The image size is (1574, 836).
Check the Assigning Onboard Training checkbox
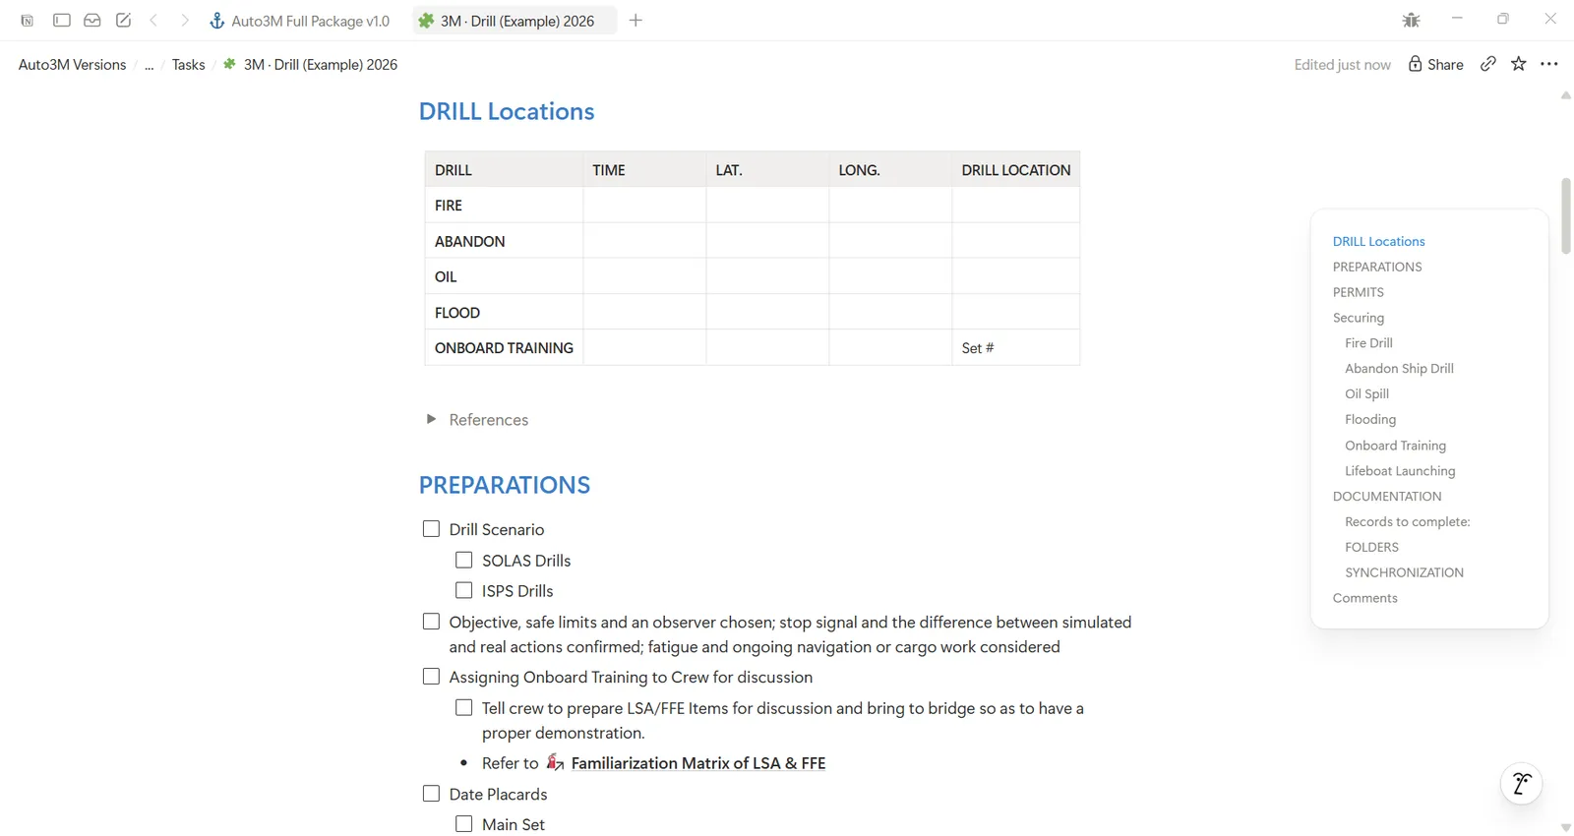coord(431,677)
